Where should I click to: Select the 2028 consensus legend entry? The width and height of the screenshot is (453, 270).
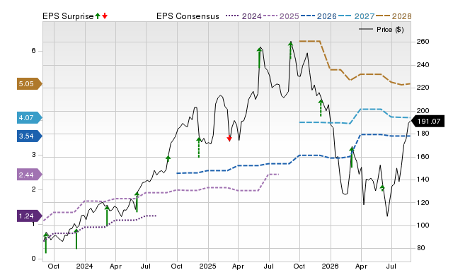394,16
